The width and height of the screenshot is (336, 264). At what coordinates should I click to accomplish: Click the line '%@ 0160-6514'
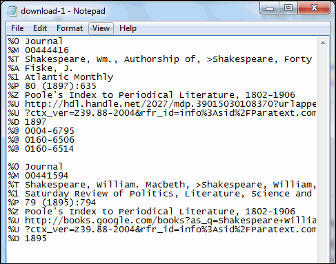(41, 149)
